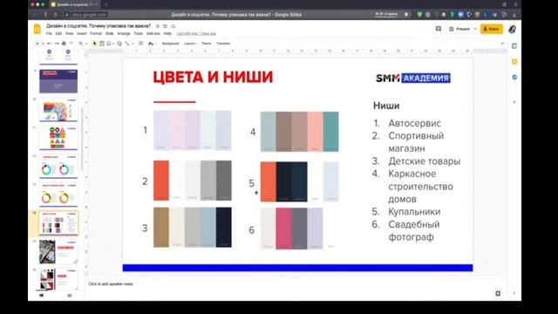Select the text box tool
This screenshot has width=558, height=314.
tap(102, 44)
